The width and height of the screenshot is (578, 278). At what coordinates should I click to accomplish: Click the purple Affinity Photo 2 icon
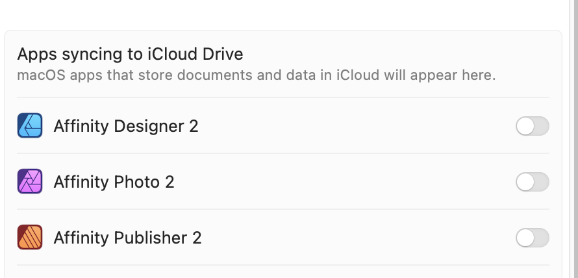[x=30, y=181]
